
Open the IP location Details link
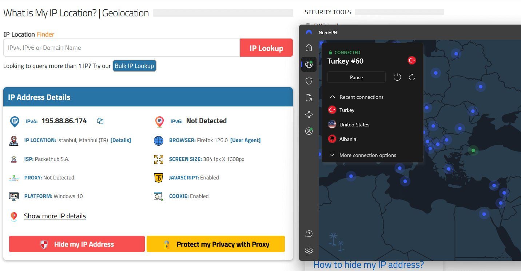pos(120,140)
